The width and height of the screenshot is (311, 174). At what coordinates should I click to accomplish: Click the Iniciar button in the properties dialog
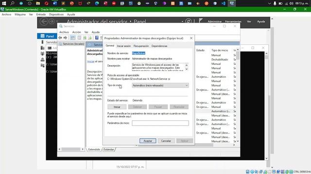tap(117, 107)
